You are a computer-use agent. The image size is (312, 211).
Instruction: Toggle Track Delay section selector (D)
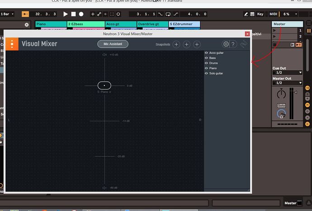[x=307, y=111]
